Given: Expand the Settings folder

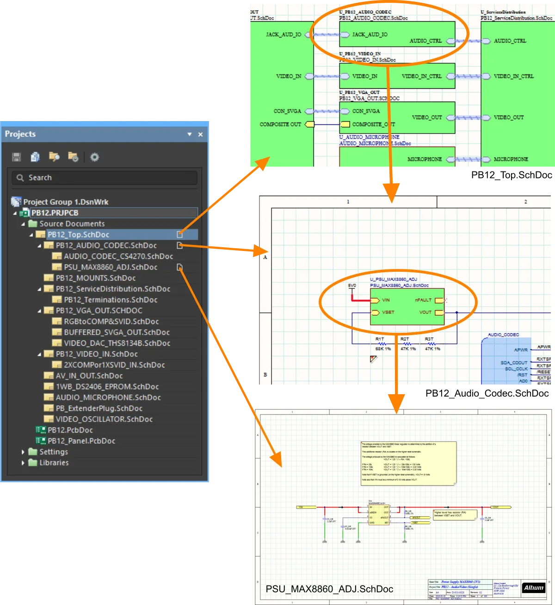Looking at the screenshot, I should tap(23, 452).
